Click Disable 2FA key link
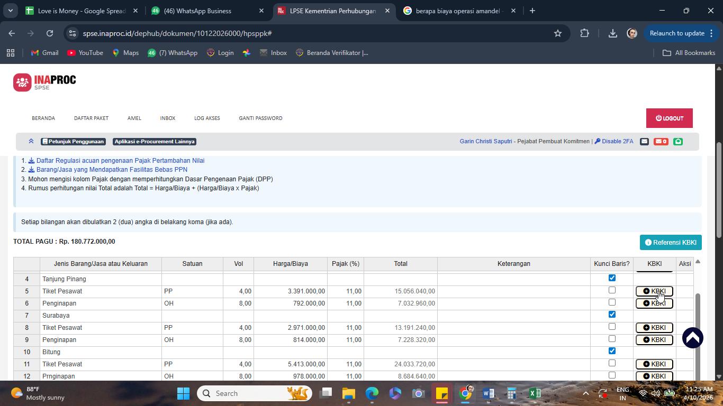The width and height of the screenshot is (723, 406). (x=614, y=141)
